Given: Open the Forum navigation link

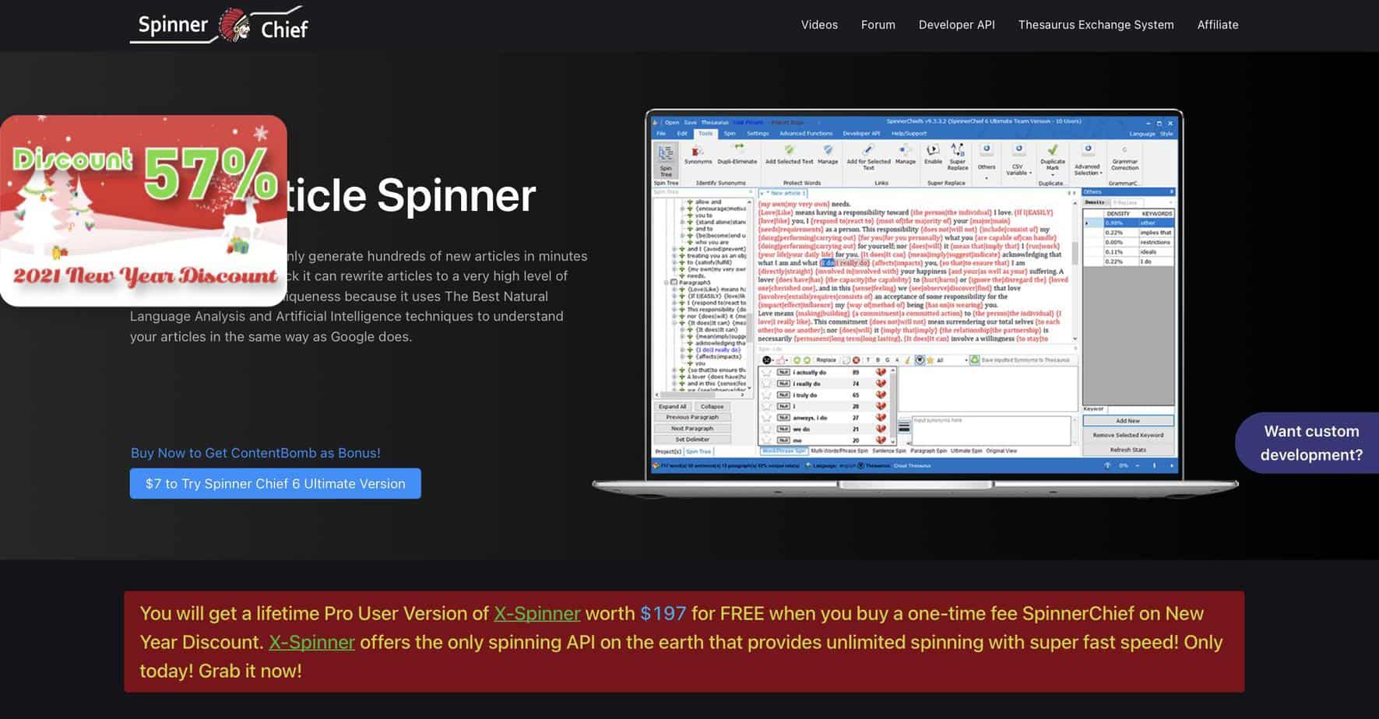Looking at the screenshot, I should point(878,25).
